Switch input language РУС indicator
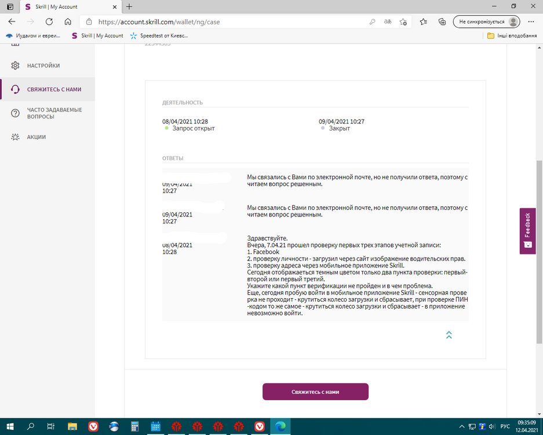This screenshot has height=435, width=543. pos(505,426)
